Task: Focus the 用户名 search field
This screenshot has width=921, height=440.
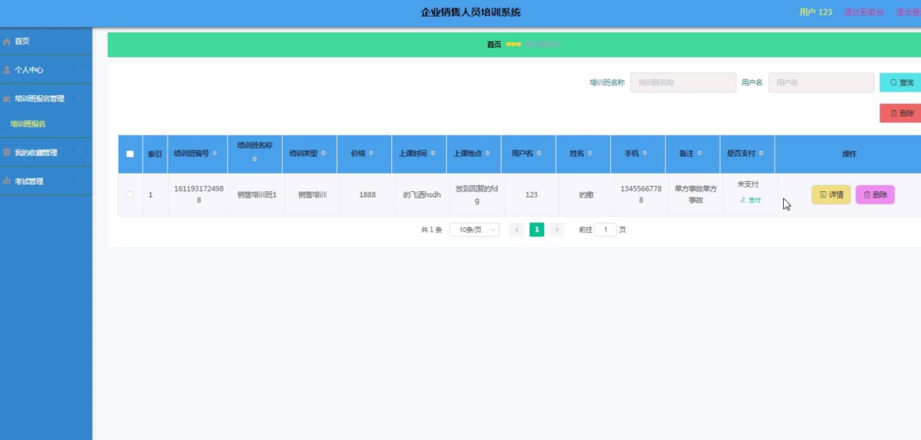Action: [x=821, y=83]
